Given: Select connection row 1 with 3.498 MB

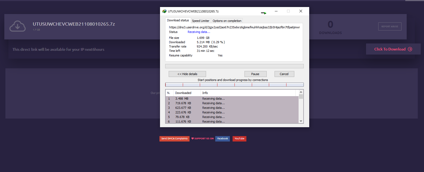Looking at the screenshot, I should [232, 99].
